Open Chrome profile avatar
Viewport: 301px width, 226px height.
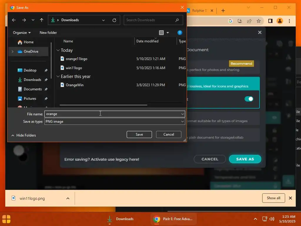(280, 21)
